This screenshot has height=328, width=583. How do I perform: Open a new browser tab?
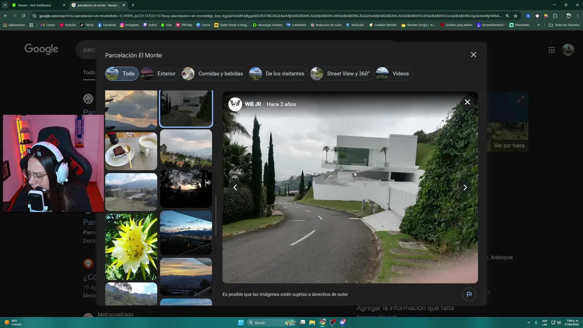[x=133, y=5]
